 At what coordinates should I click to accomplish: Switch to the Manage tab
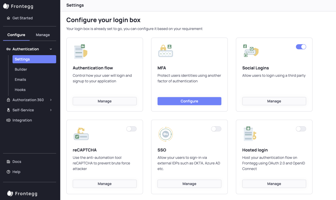click(43, 35)
